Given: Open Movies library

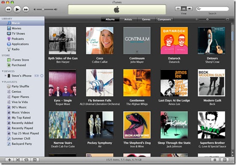Looking at the screenshot, I should coord(22,28).
